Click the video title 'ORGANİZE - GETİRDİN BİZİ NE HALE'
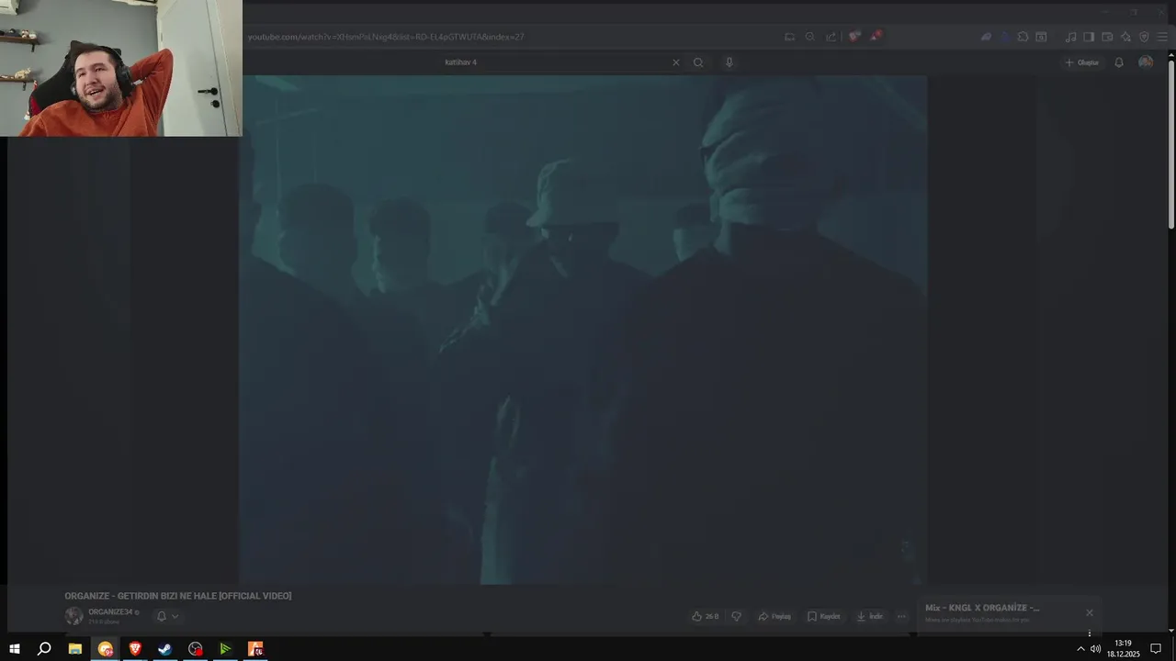 click(177, 596)
